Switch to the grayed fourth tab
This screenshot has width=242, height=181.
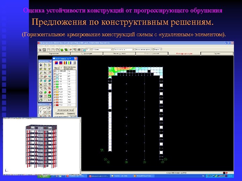(x=152, y=54)
